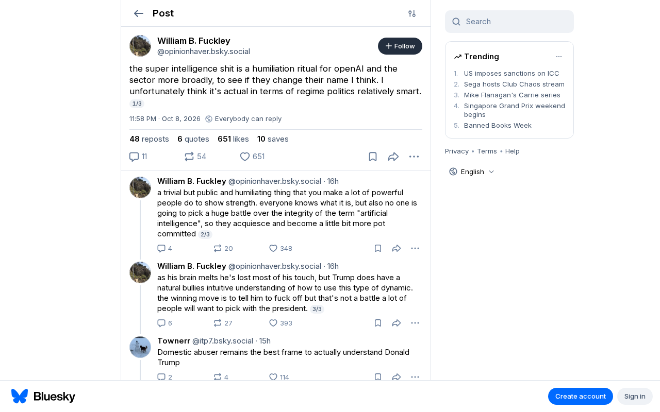Open more options on Townerr's reply
660x412 pixels.
[415, 377]
